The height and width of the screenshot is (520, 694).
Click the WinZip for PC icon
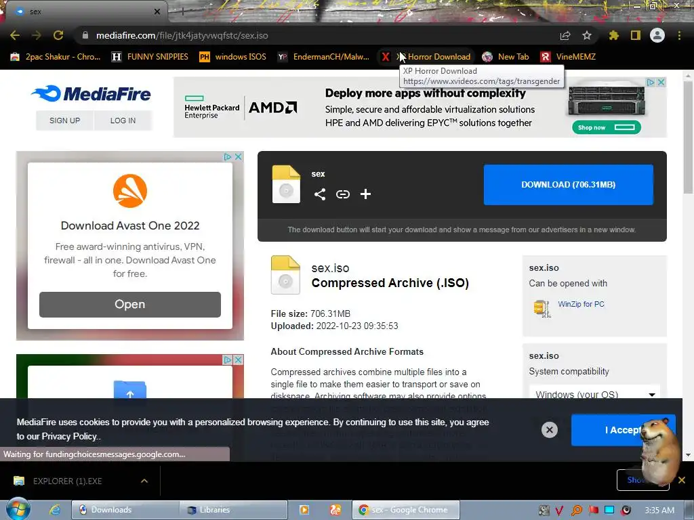pos(542,308)
